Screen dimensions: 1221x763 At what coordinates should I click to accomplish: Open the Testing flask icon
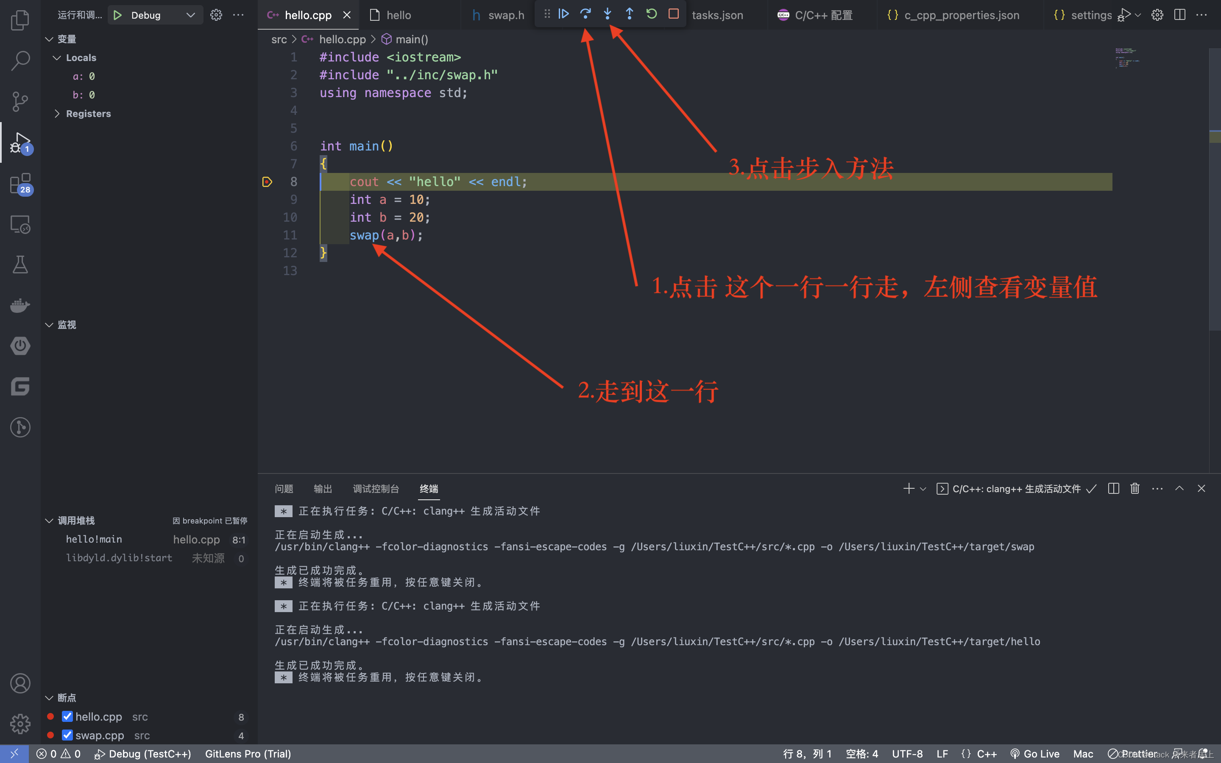coord(20,265)
